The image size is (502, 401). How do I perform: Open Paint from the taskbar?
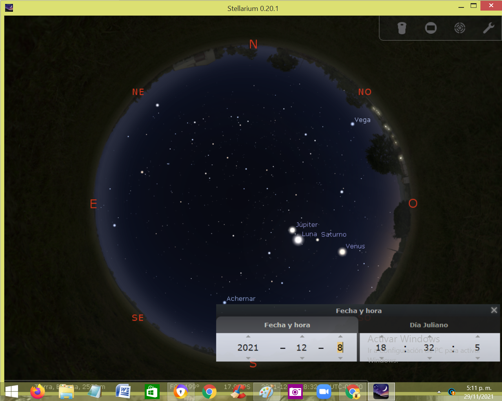click(266, 391)
